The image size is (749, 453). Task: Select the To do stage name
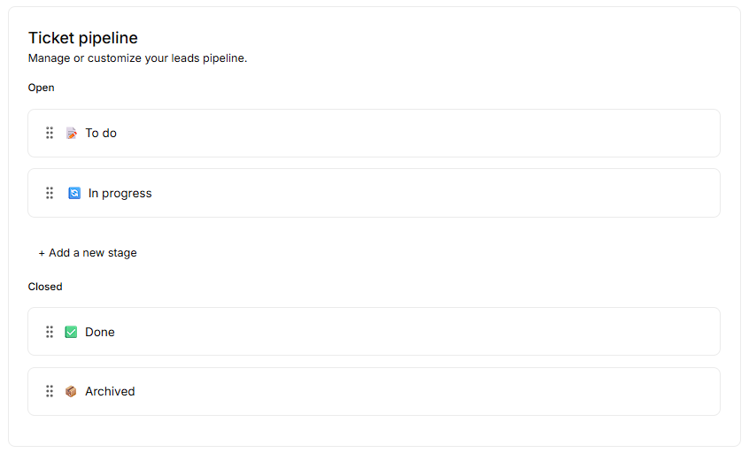(101, 133)
